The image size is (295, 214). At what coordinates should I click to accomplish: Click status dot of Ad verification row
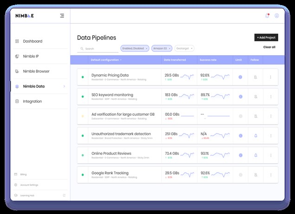coord(83,116)
